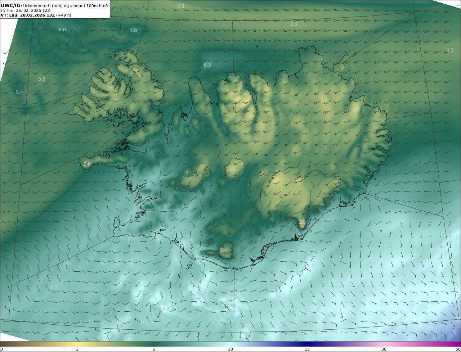
Task: Click the 10 tick on the color scale
Action: click(230, 349)
